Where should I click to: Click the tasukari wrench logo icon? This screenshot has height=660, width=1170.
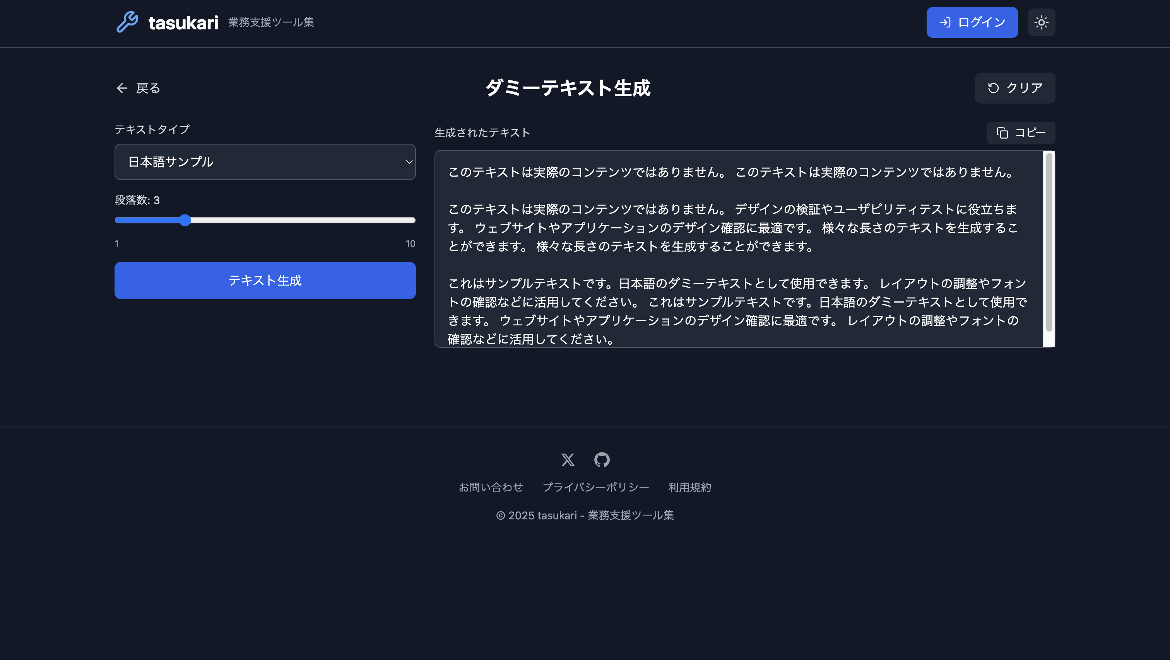point(127,22)
